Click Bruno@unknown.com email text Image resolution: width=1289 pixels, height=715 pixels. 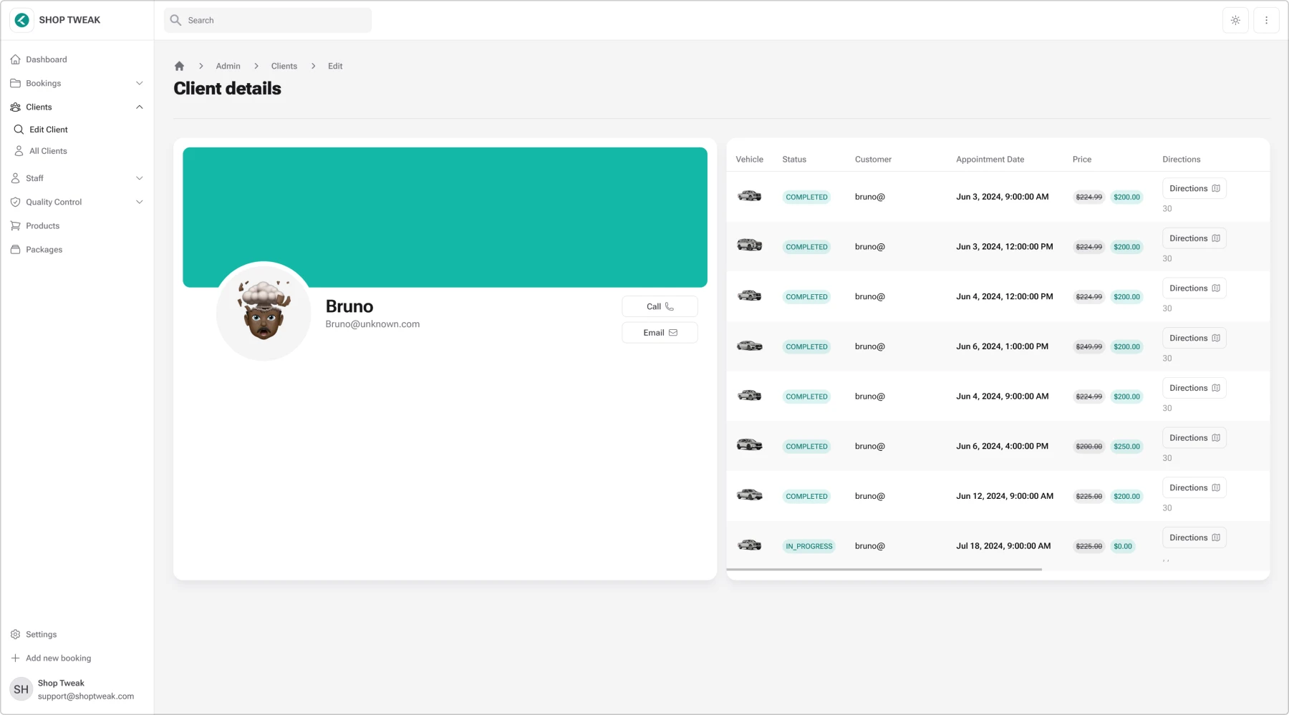(x=372, y=324)
